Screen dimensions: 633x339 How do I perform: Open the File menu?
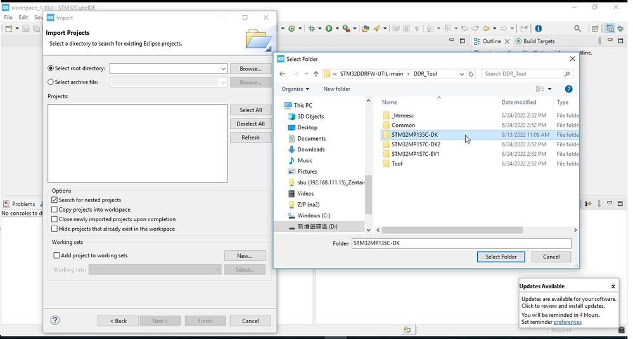tap(8, 17)
